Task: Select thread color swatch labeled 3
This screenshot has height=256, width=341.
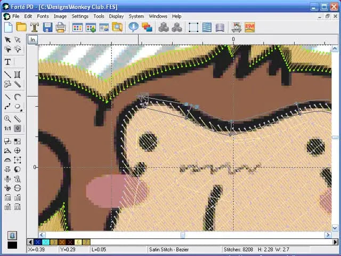Action: 54,242
